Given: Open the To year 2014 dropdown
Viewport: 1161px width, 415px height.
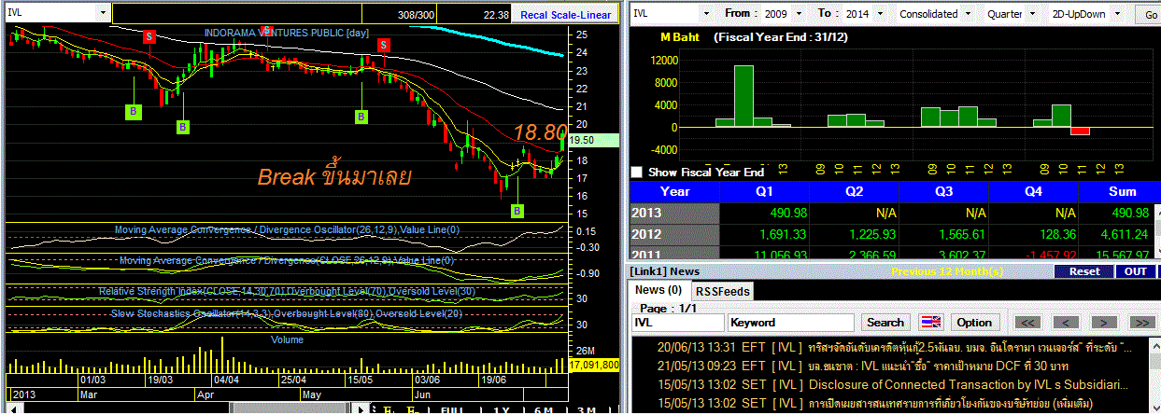Looking at the screenshot, I should pyautogui.click(x=881, y=14).
